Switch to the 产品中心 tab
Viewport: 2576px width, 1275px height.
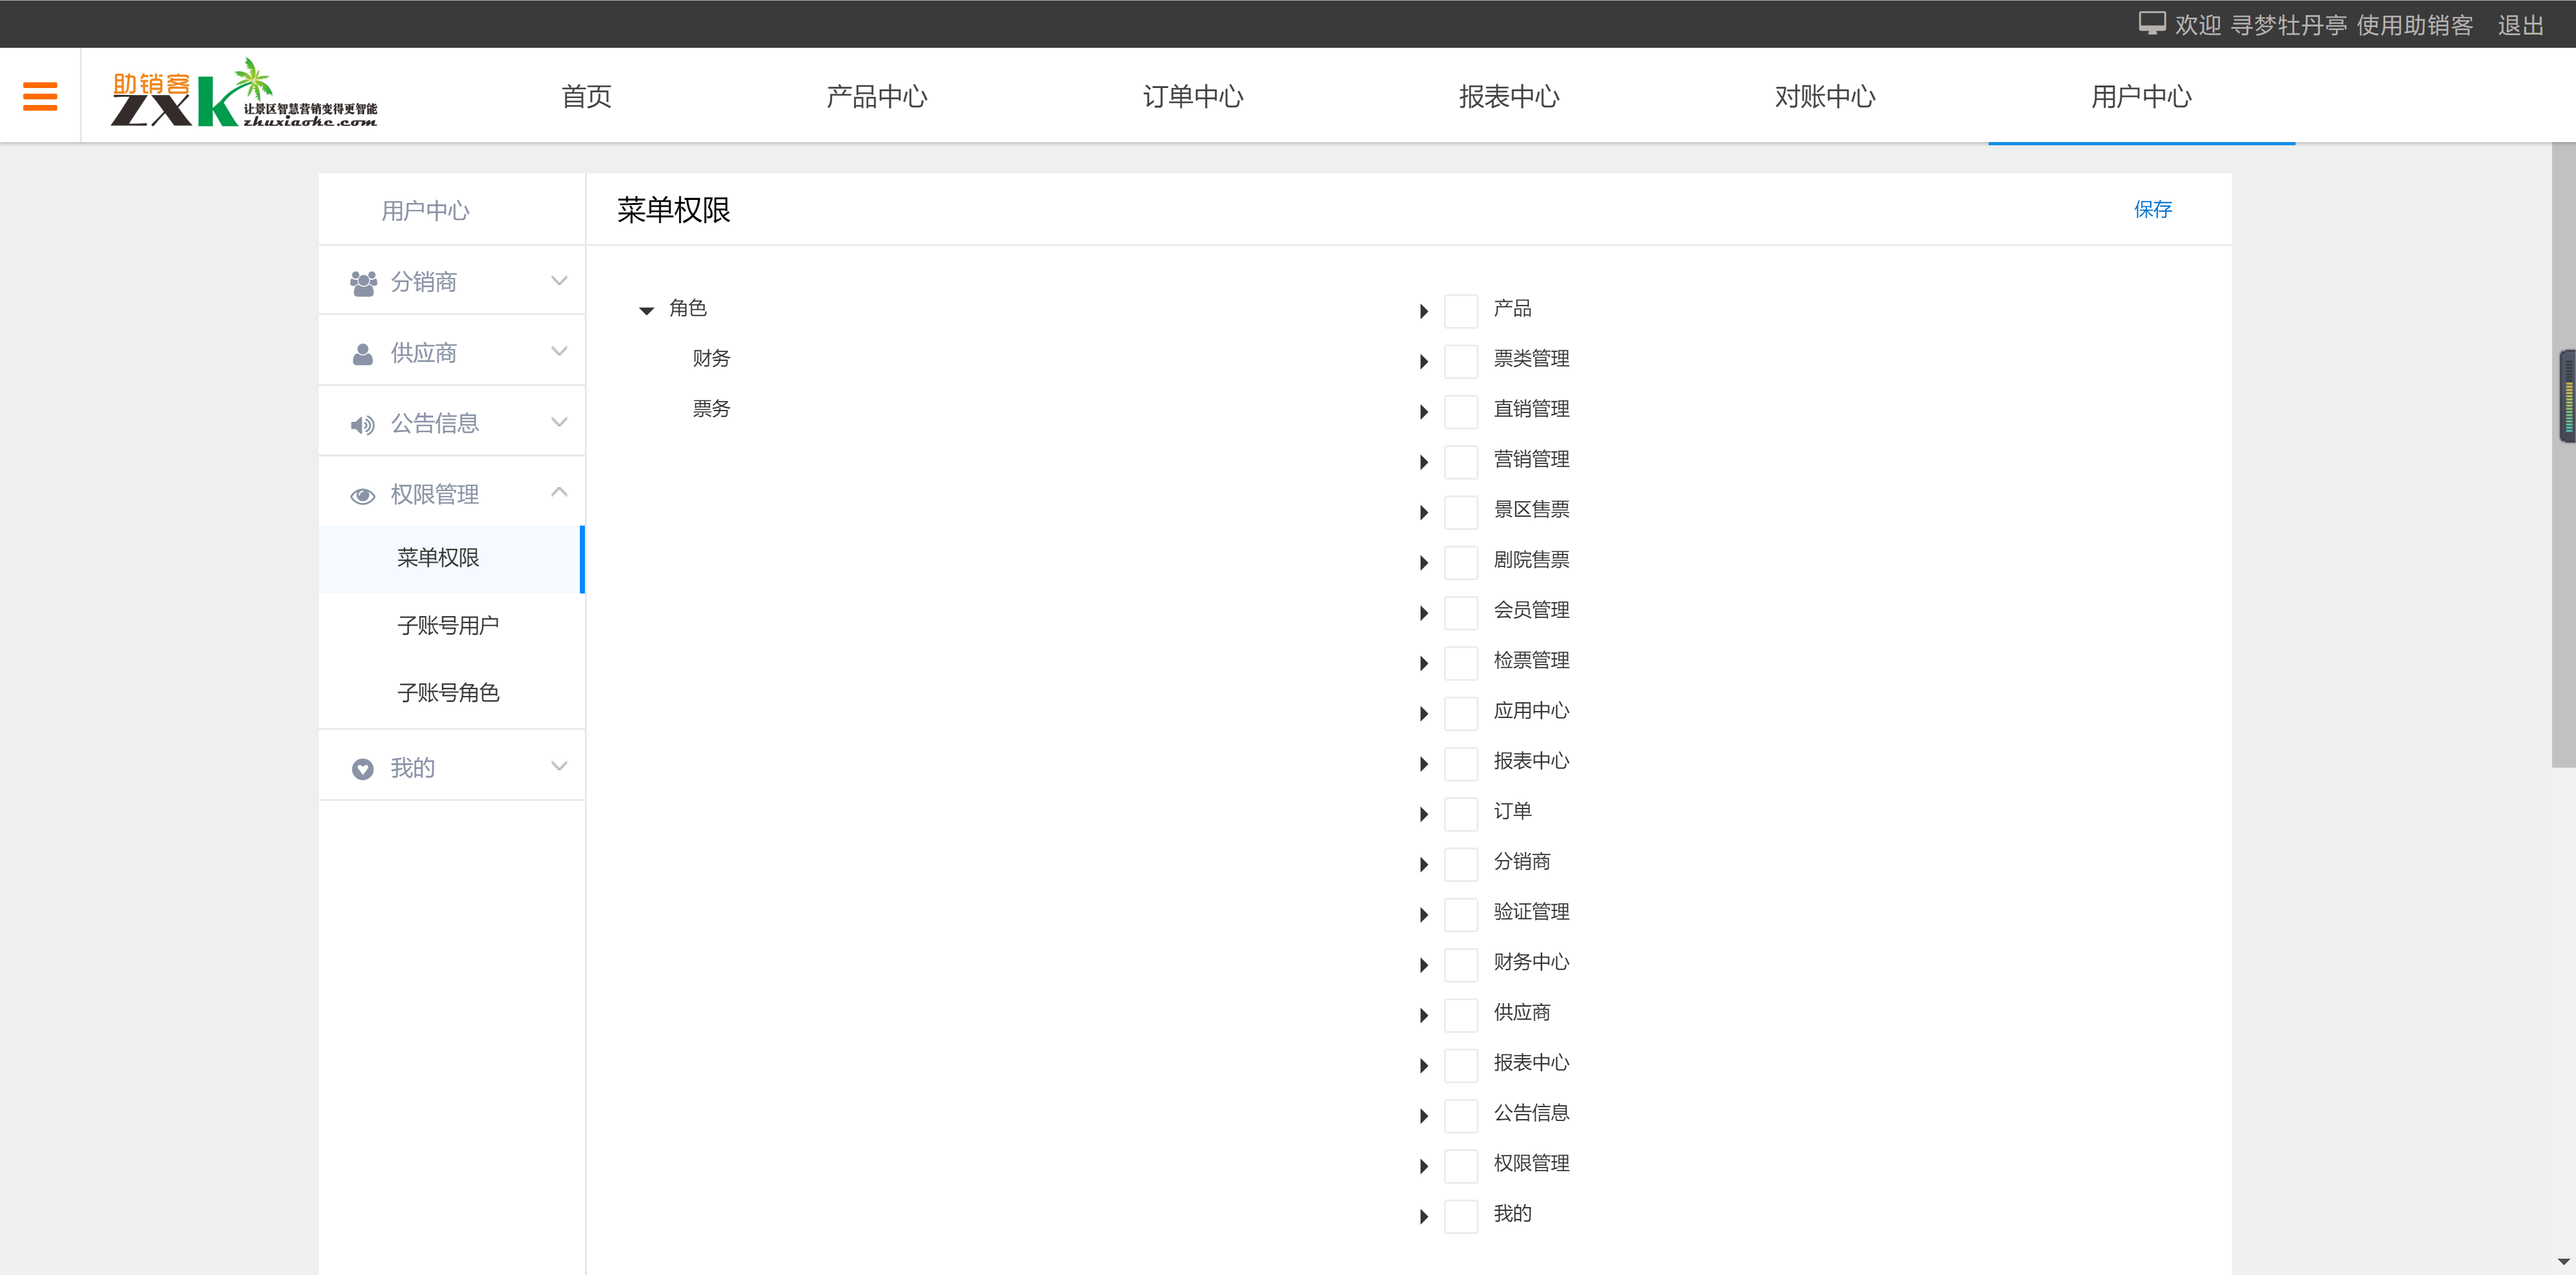tap(877, 96)
